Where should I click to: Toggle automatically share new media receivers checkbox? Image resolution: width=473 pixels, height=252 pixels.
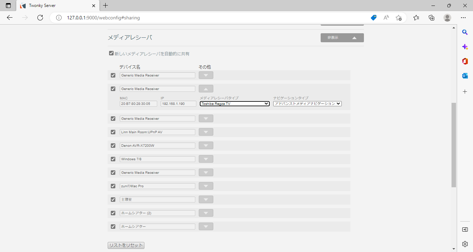click(x=111, y=53)
